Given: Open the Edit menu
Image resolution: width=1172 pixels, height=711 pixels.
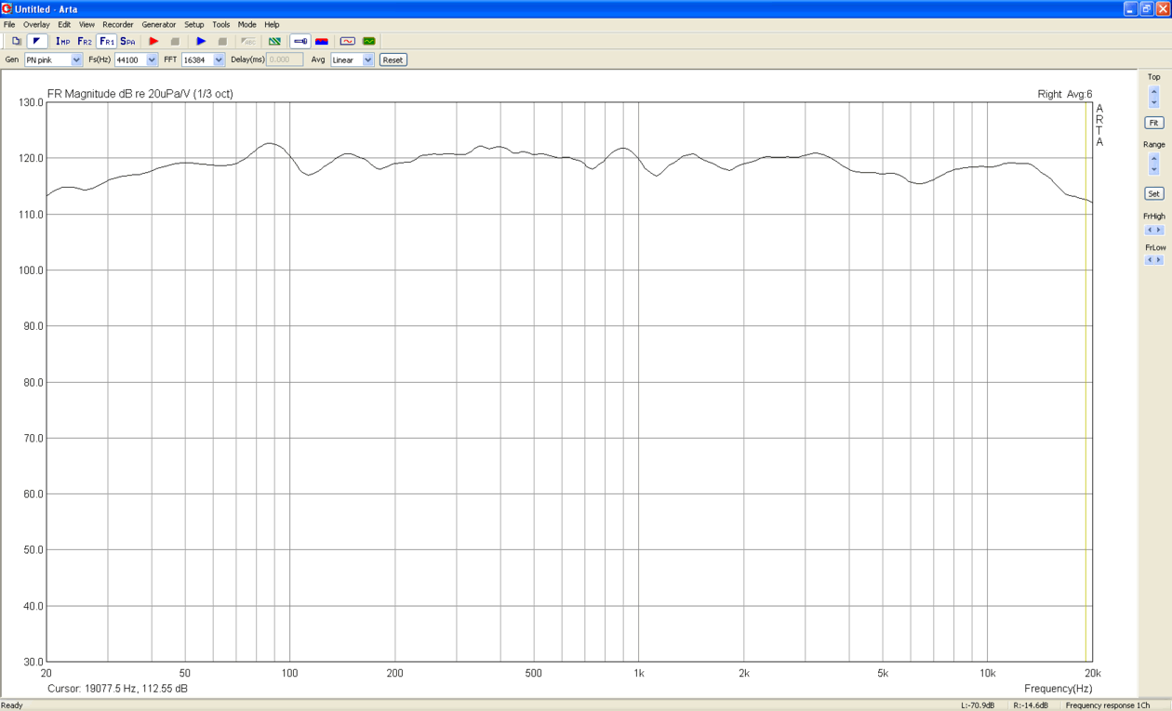Looking at the screenshot, I should click(64, 25).
